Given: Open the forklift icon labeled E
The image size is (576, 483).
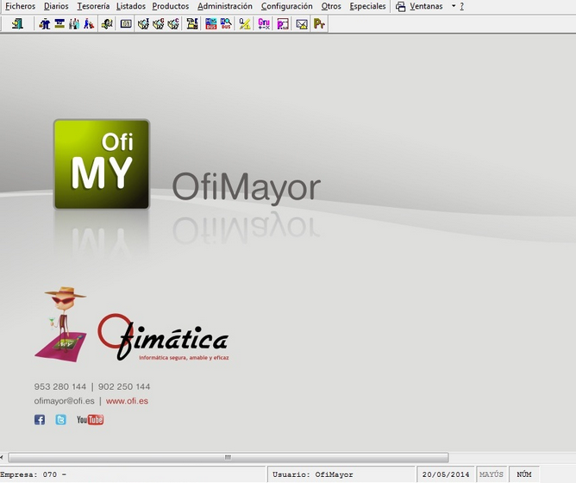Looking at the screenshot, I should click(192, 24).
